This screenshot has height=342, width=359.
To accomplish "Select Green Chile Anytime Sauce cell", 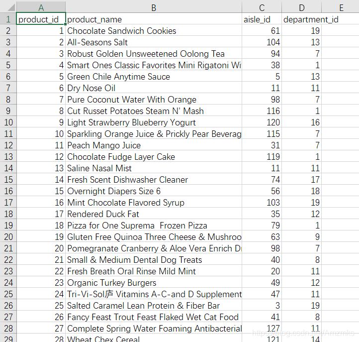I will click(154, 76).
